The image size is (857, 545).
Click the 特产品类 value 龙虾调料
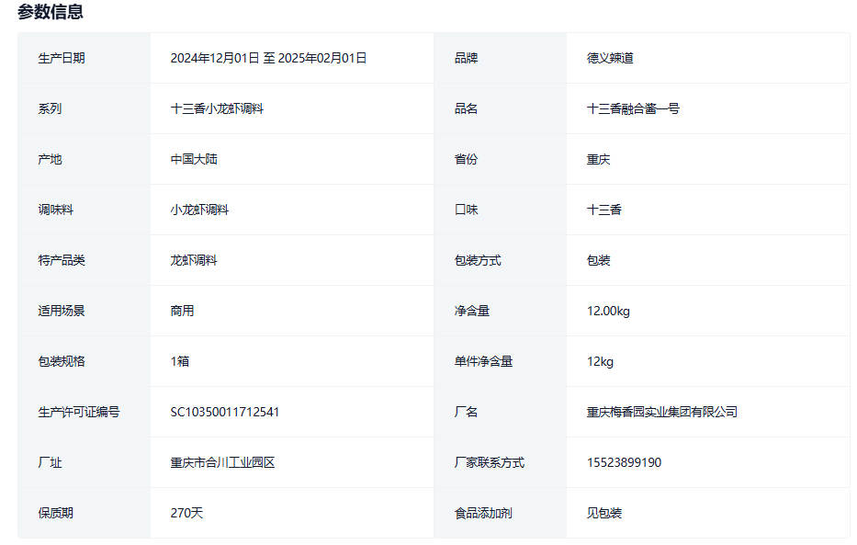click(194, 260)
